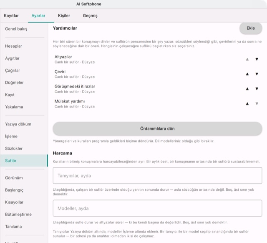Image resolution: width=267 pixels, height=243 pixels.
Task: Move Görüşmedeki itirazlar down with down arrow
Action: pyautogui.click(x=257, y=89)
